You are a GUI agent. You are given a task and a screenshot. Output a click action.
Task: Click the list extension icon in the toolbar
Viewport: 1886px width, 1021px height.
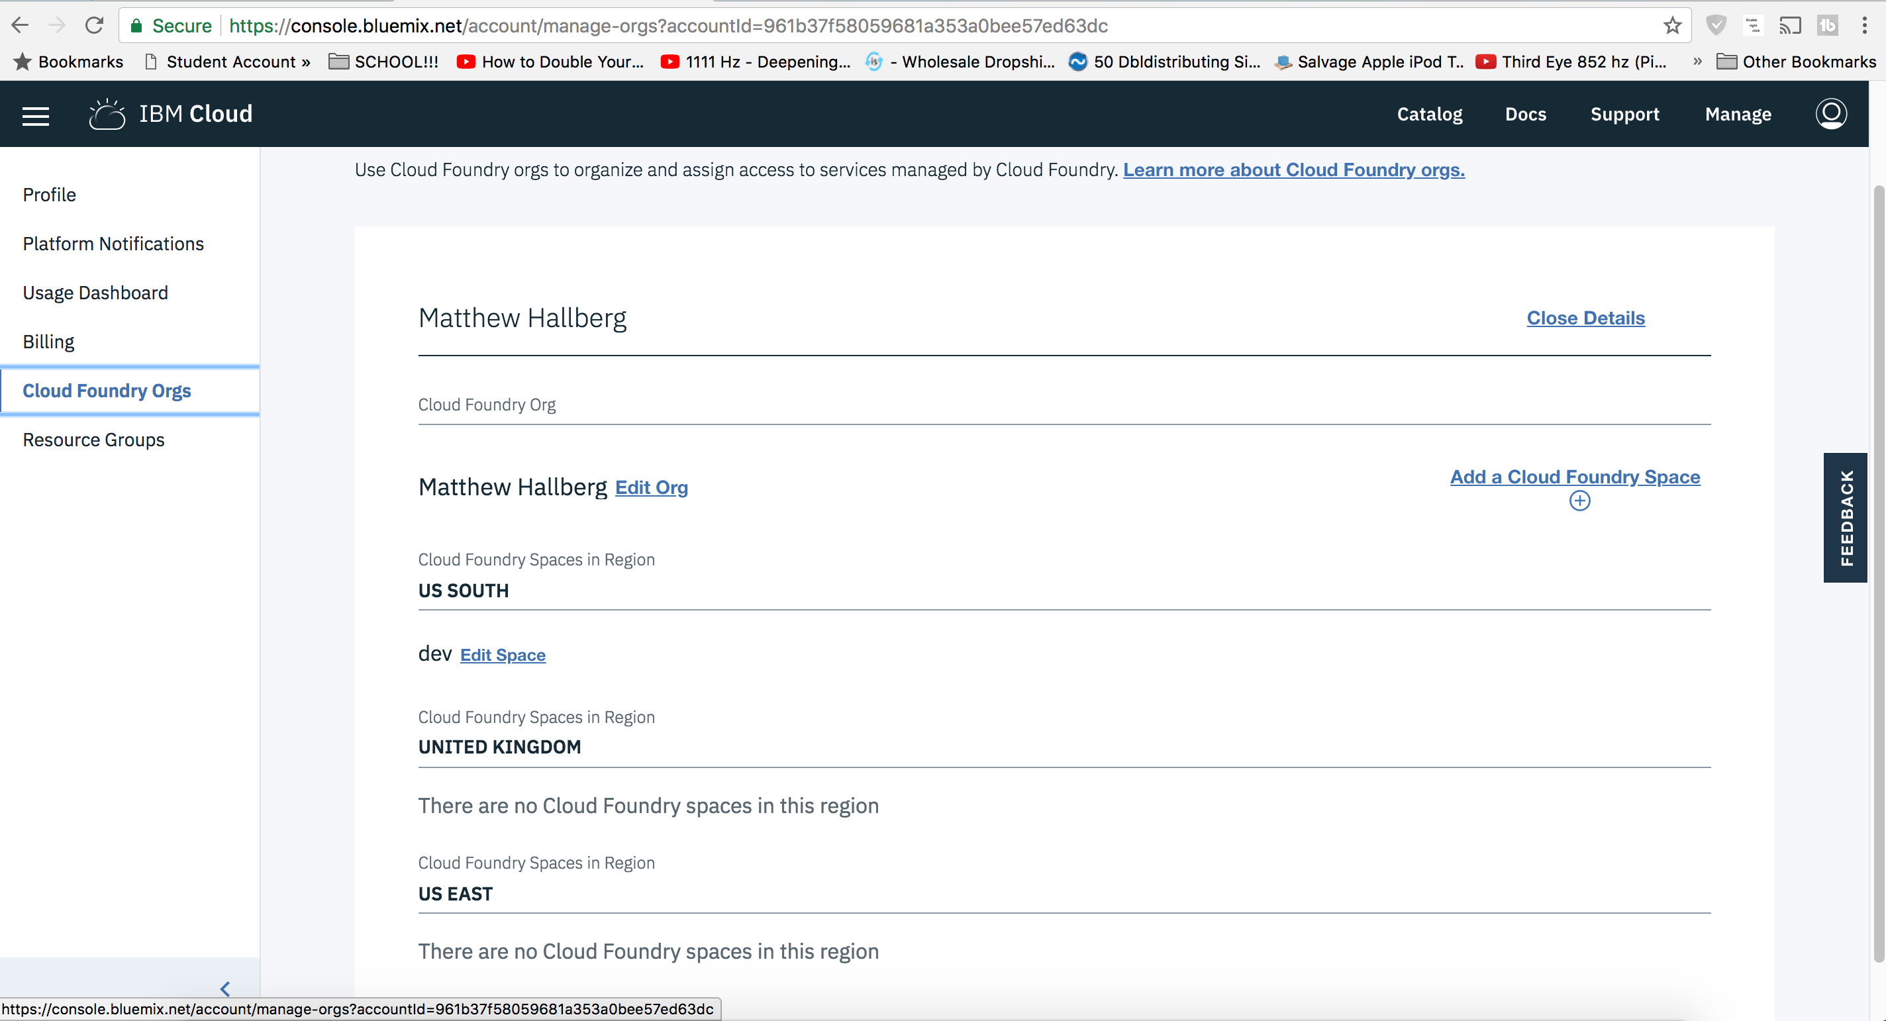click(x=1754, y=26)
